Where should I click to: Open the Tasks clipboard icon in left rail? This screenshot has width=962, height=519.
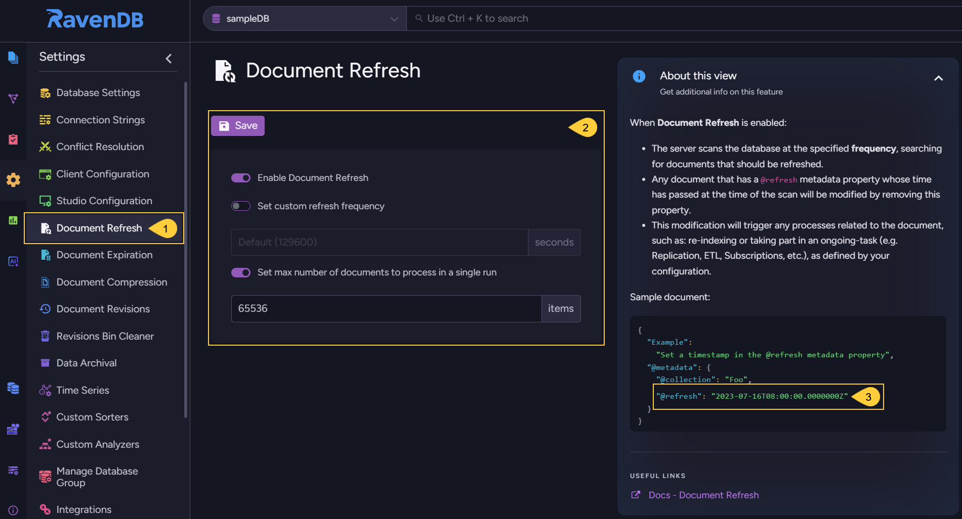13,139
